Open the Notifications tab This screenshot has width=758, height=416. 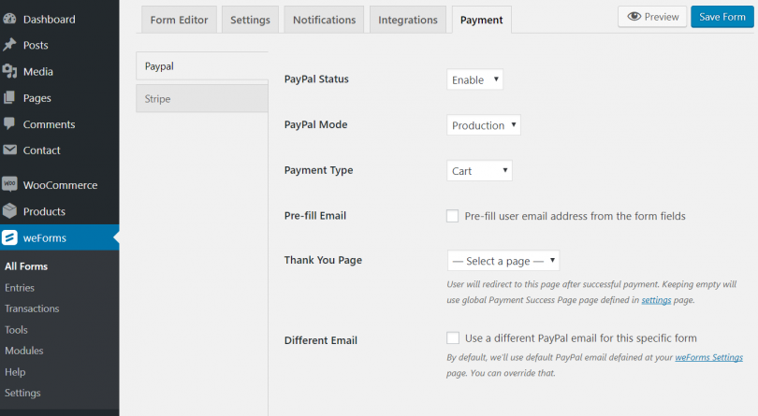[x=324, y=20]
